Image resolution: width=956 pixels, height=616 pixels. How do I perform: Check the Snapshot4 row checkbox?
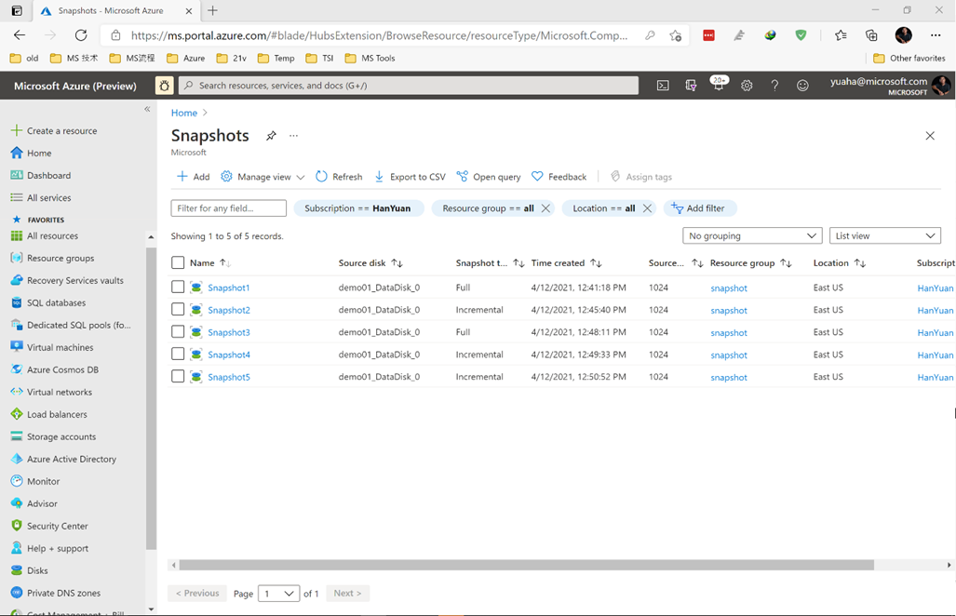click(x=178, y=354)
